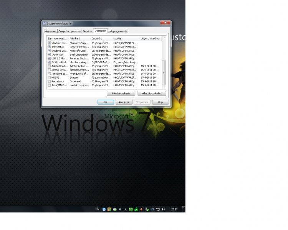Viewport: 288px width, 230px height.
Task: Click the Annuleren button
Action: [x=124, y=102]
